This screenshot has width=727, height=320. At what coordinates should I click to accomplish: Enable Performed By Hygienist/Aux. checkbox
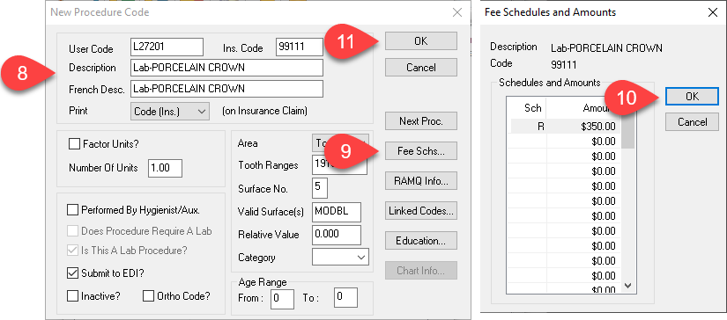[72, 210]
